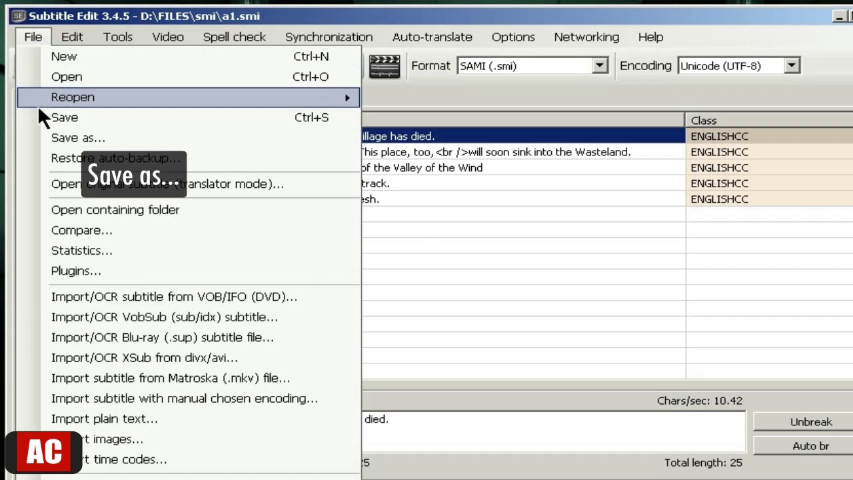The width and height of the screenshot is (853, 480).
Task: Select the subtitle row ending 'track.'
Action: pos(607,183)
